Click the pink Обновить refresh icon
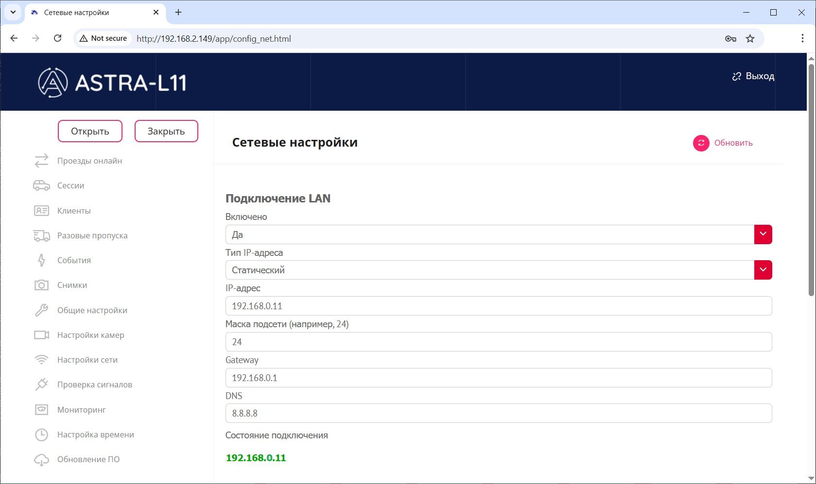The width and height of the screenshot is (816, 484). coord(701,143)
